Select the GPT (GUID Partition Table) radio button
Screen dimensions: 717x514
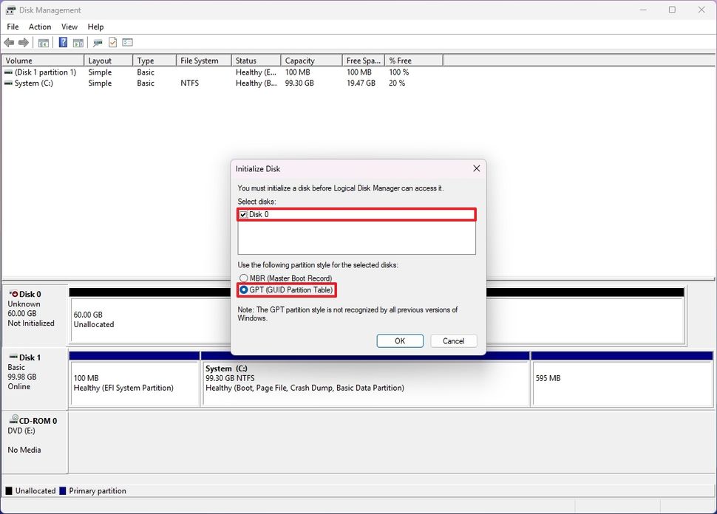click(x=244, y=289)
